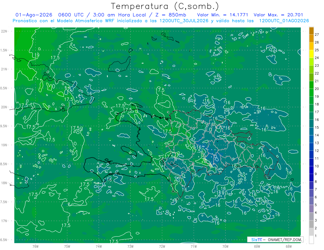Screen dimensions: 324x250
Task: Click the top brown-orange swatch above 27
Action: pos(311,30)
